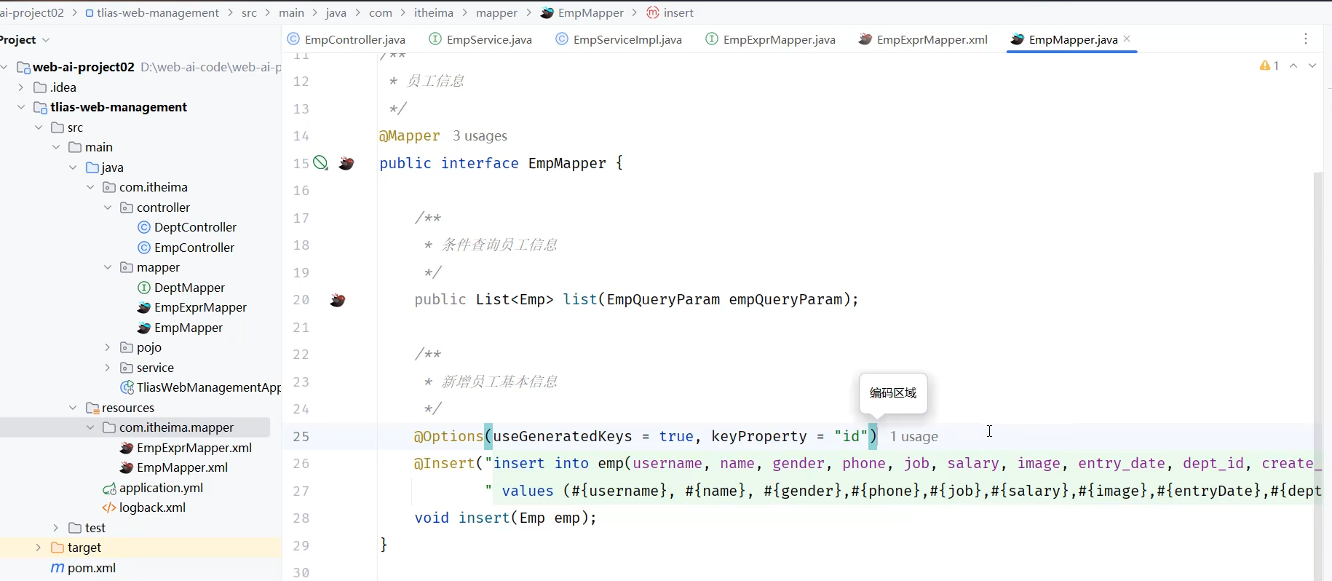Click the 'void insert(Emp emp);' code line
Viewport: 1332px width, 581px height.
505,518
